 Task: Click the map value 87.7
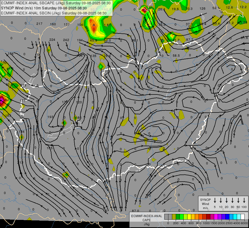point(189,40)
